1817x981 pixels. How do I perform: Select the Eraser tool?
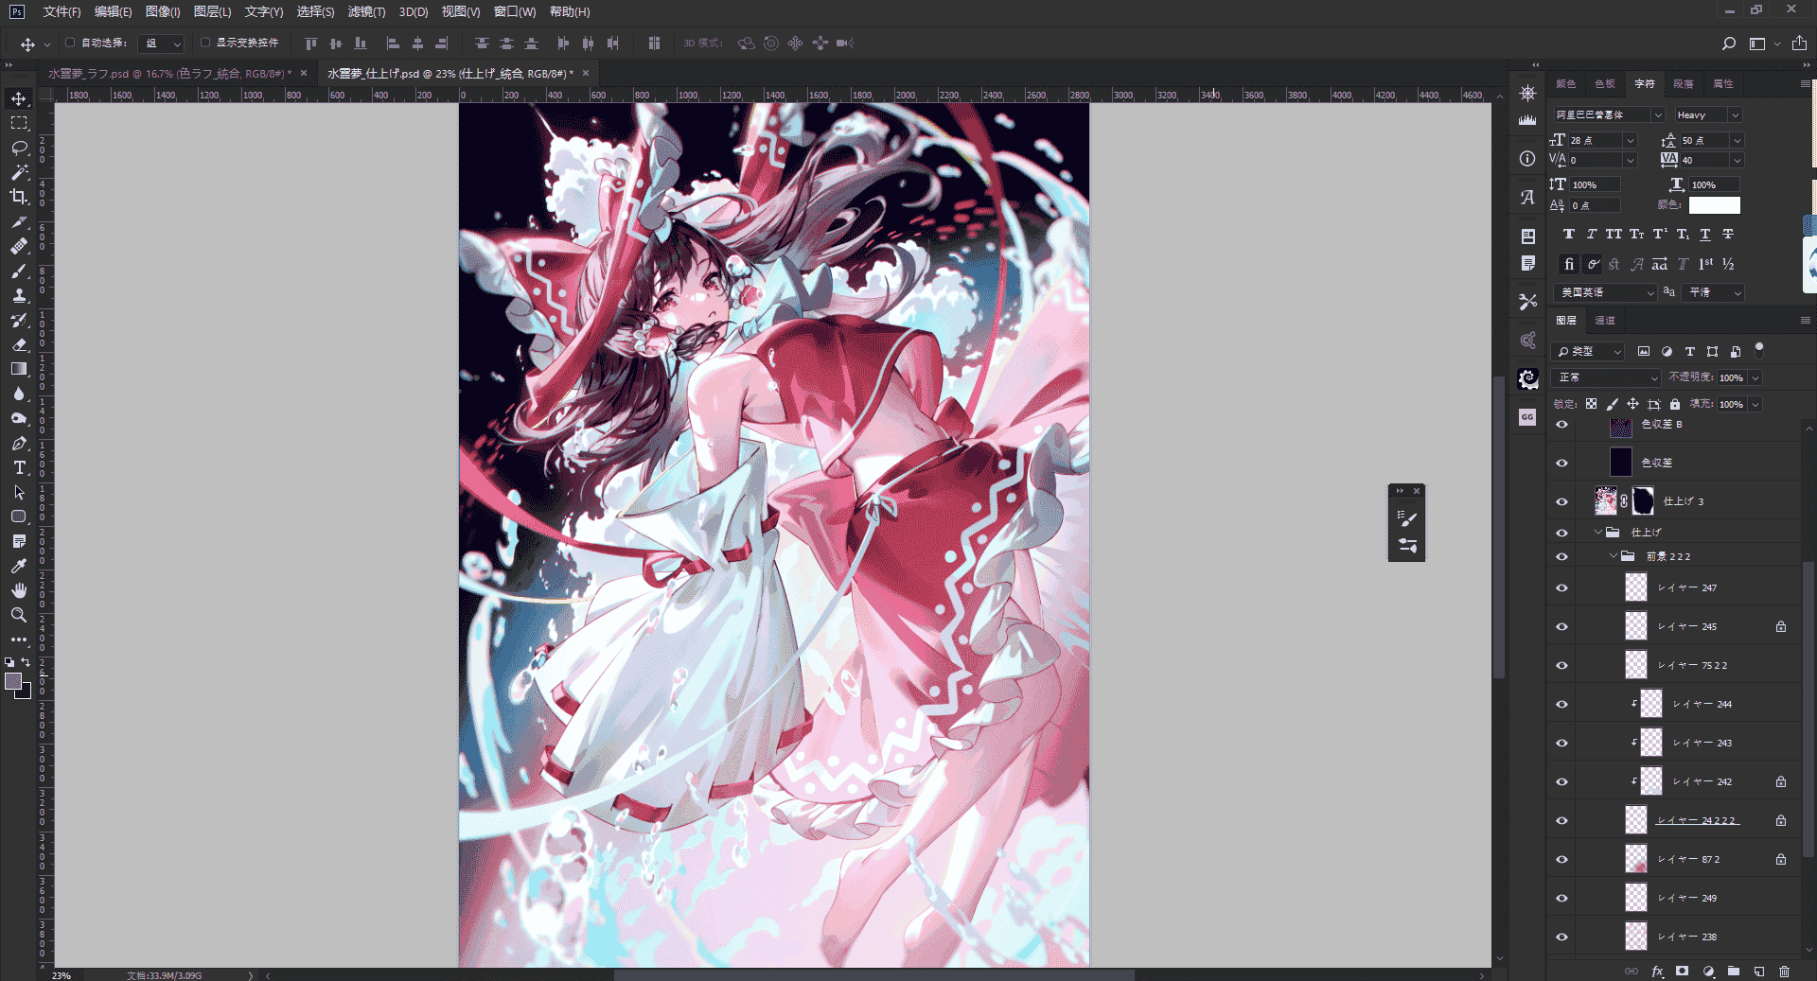[19, 344]
